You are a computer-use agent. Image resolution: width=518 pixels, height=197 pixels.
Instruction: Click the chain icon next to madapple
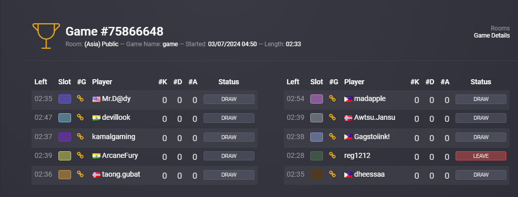(332, 98)
